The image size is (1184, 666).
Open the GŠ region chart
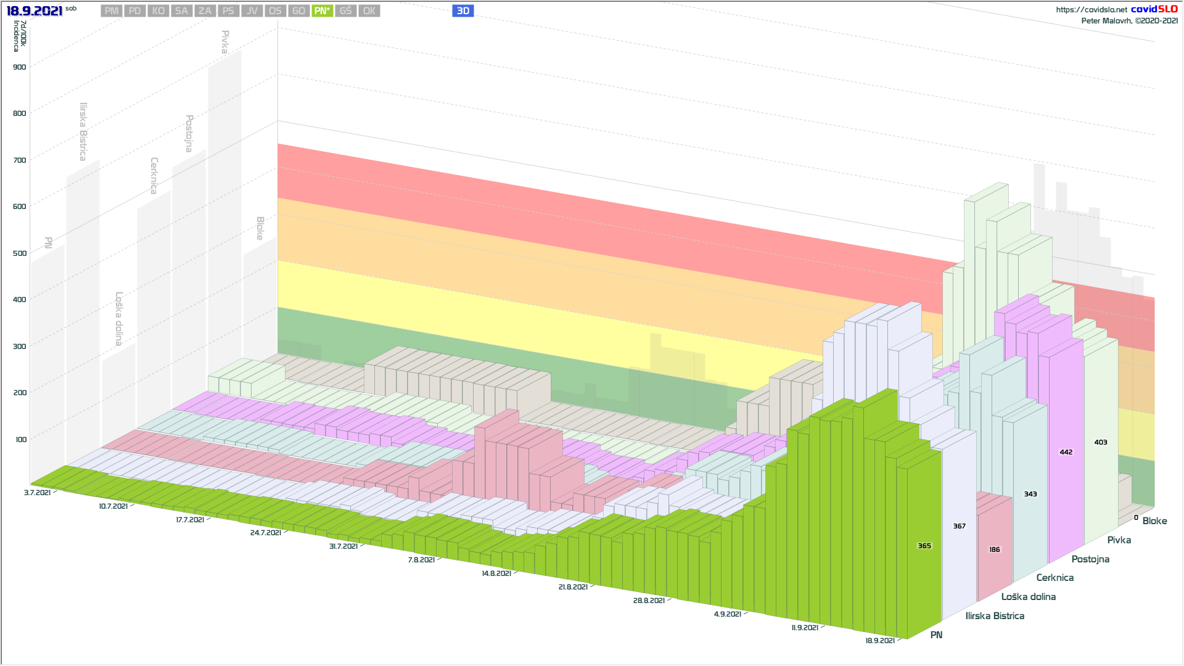pyautogui.click(x=345, y=11)
